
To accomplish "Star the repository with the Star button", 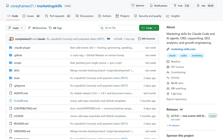I will [205, 6].
